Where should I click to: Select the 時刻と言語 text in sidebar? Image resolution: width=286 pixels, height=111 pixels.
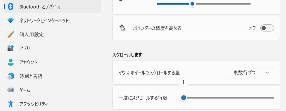click(x=31, y=76)
